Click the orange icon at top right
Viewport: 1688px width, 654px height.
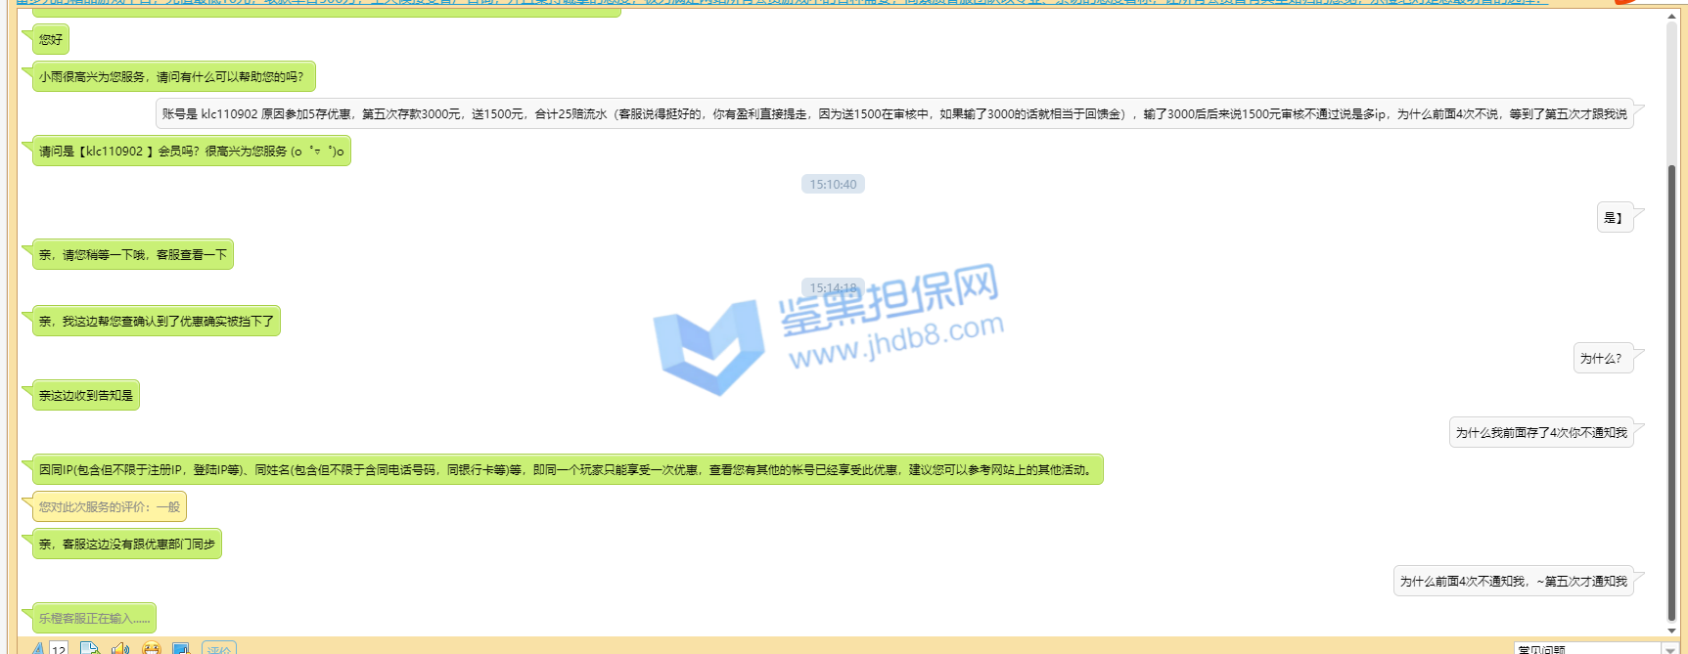1626,2
